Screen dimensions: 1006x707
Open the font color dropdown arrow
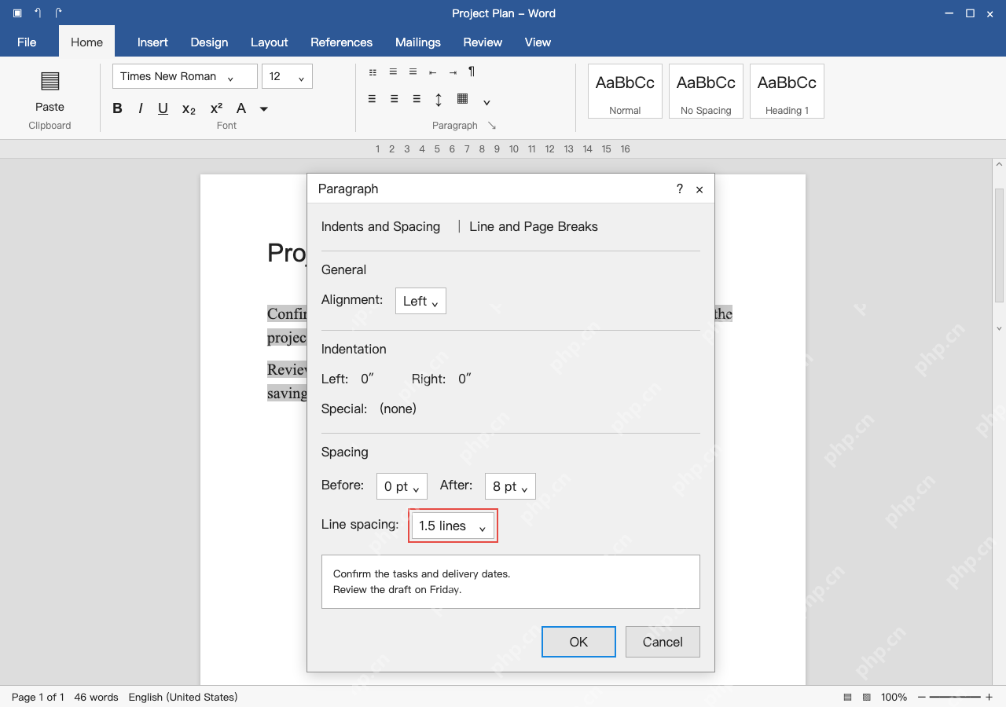264,109
